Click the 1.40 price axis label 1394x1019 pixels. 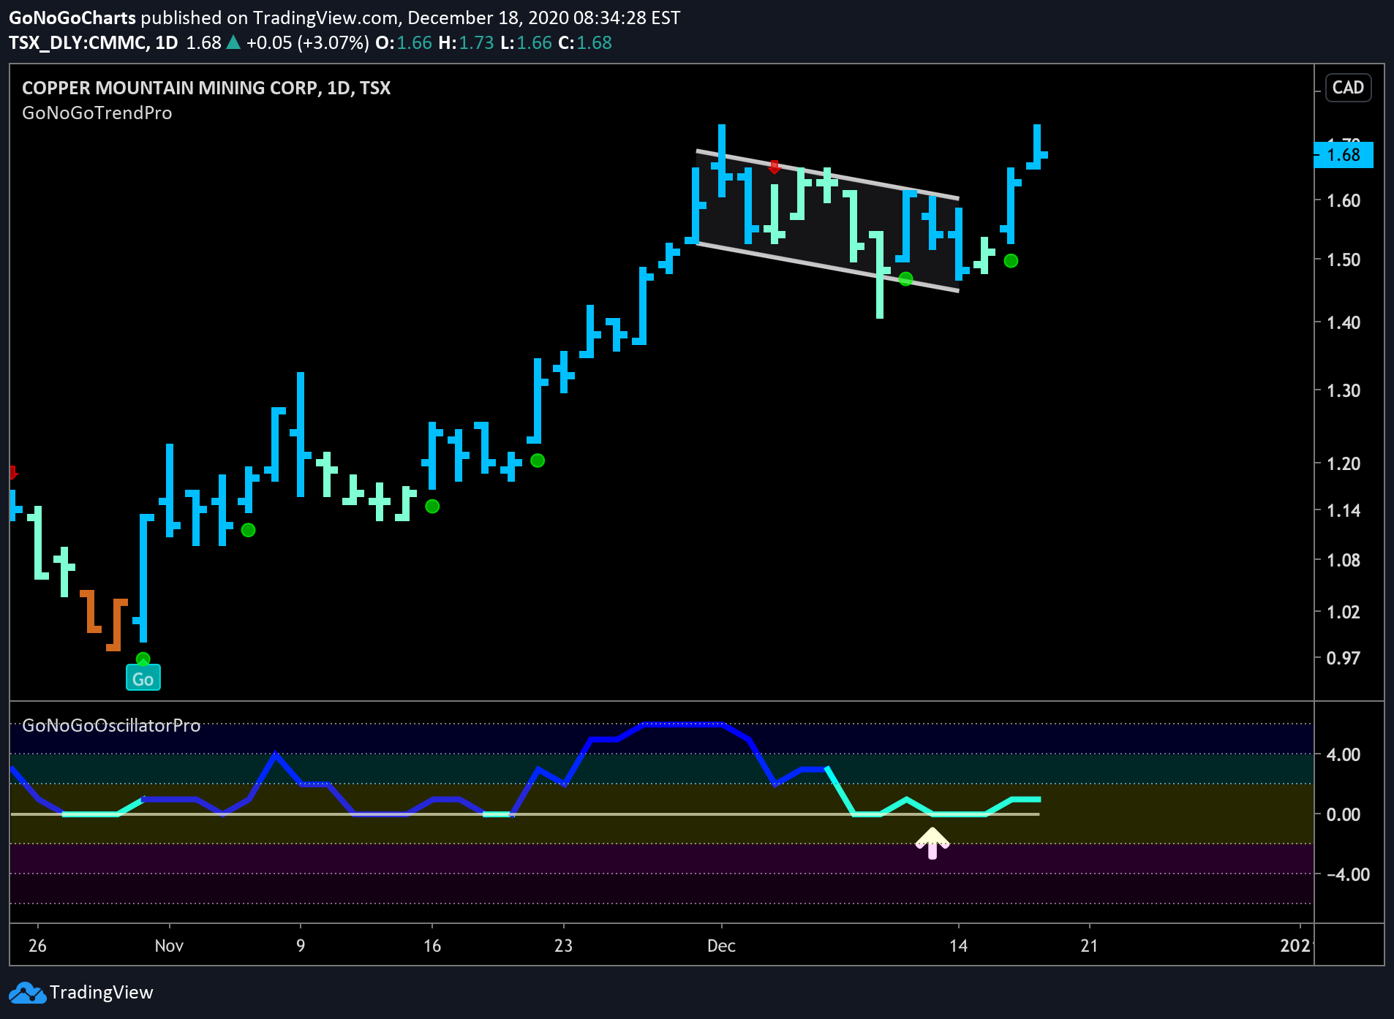point(1344,322)
